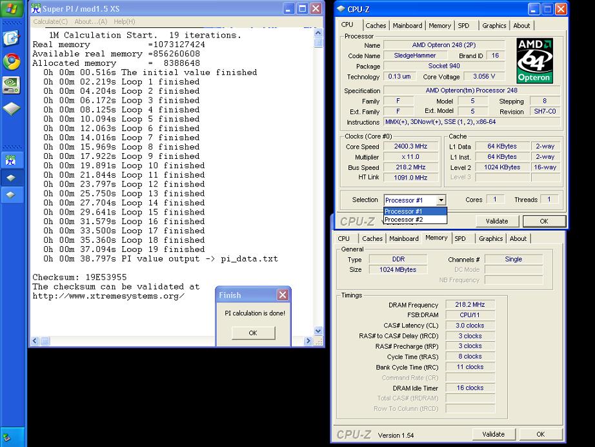Maximize the Super PI window
Image resolution: width=595 pixels, height=447 pixels.
[302, 8]
